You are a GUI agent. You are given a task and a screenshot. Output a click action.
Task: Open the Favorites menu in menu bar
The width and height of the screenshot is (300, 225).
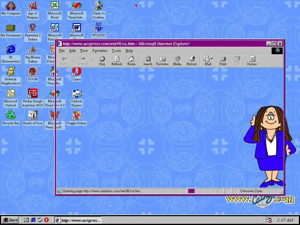click(x=100, y=51)
